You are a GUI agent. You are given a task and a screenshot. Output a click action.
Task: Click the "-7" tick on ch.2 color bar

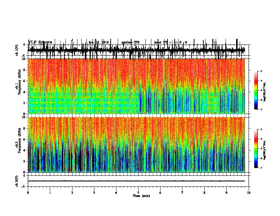coord(261,168)
